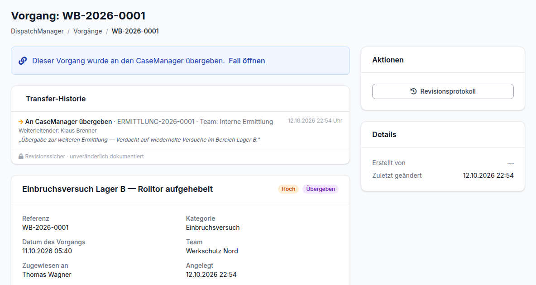Click the Angelegt value 12.10.2026 22:54
This screenshot has height=285, width=536.
211,275
